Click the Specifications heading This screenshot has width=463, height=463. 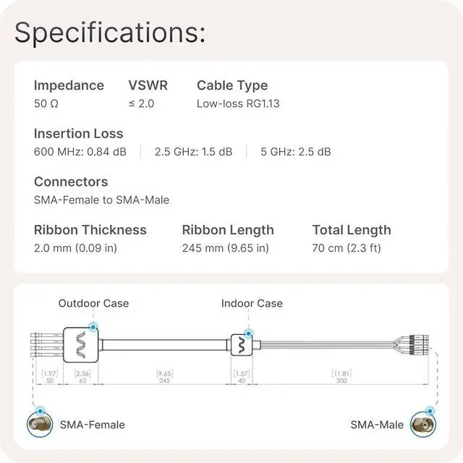[x=110, y=33]
